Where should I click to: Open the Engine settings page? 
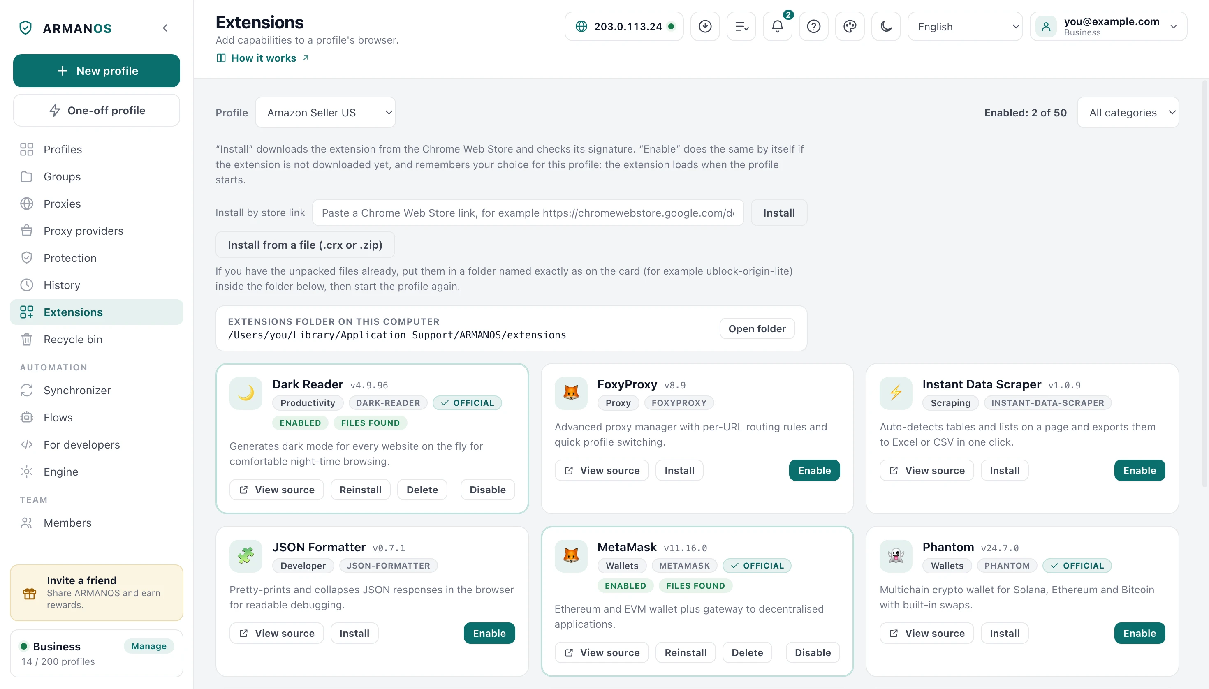click(97, 472)
